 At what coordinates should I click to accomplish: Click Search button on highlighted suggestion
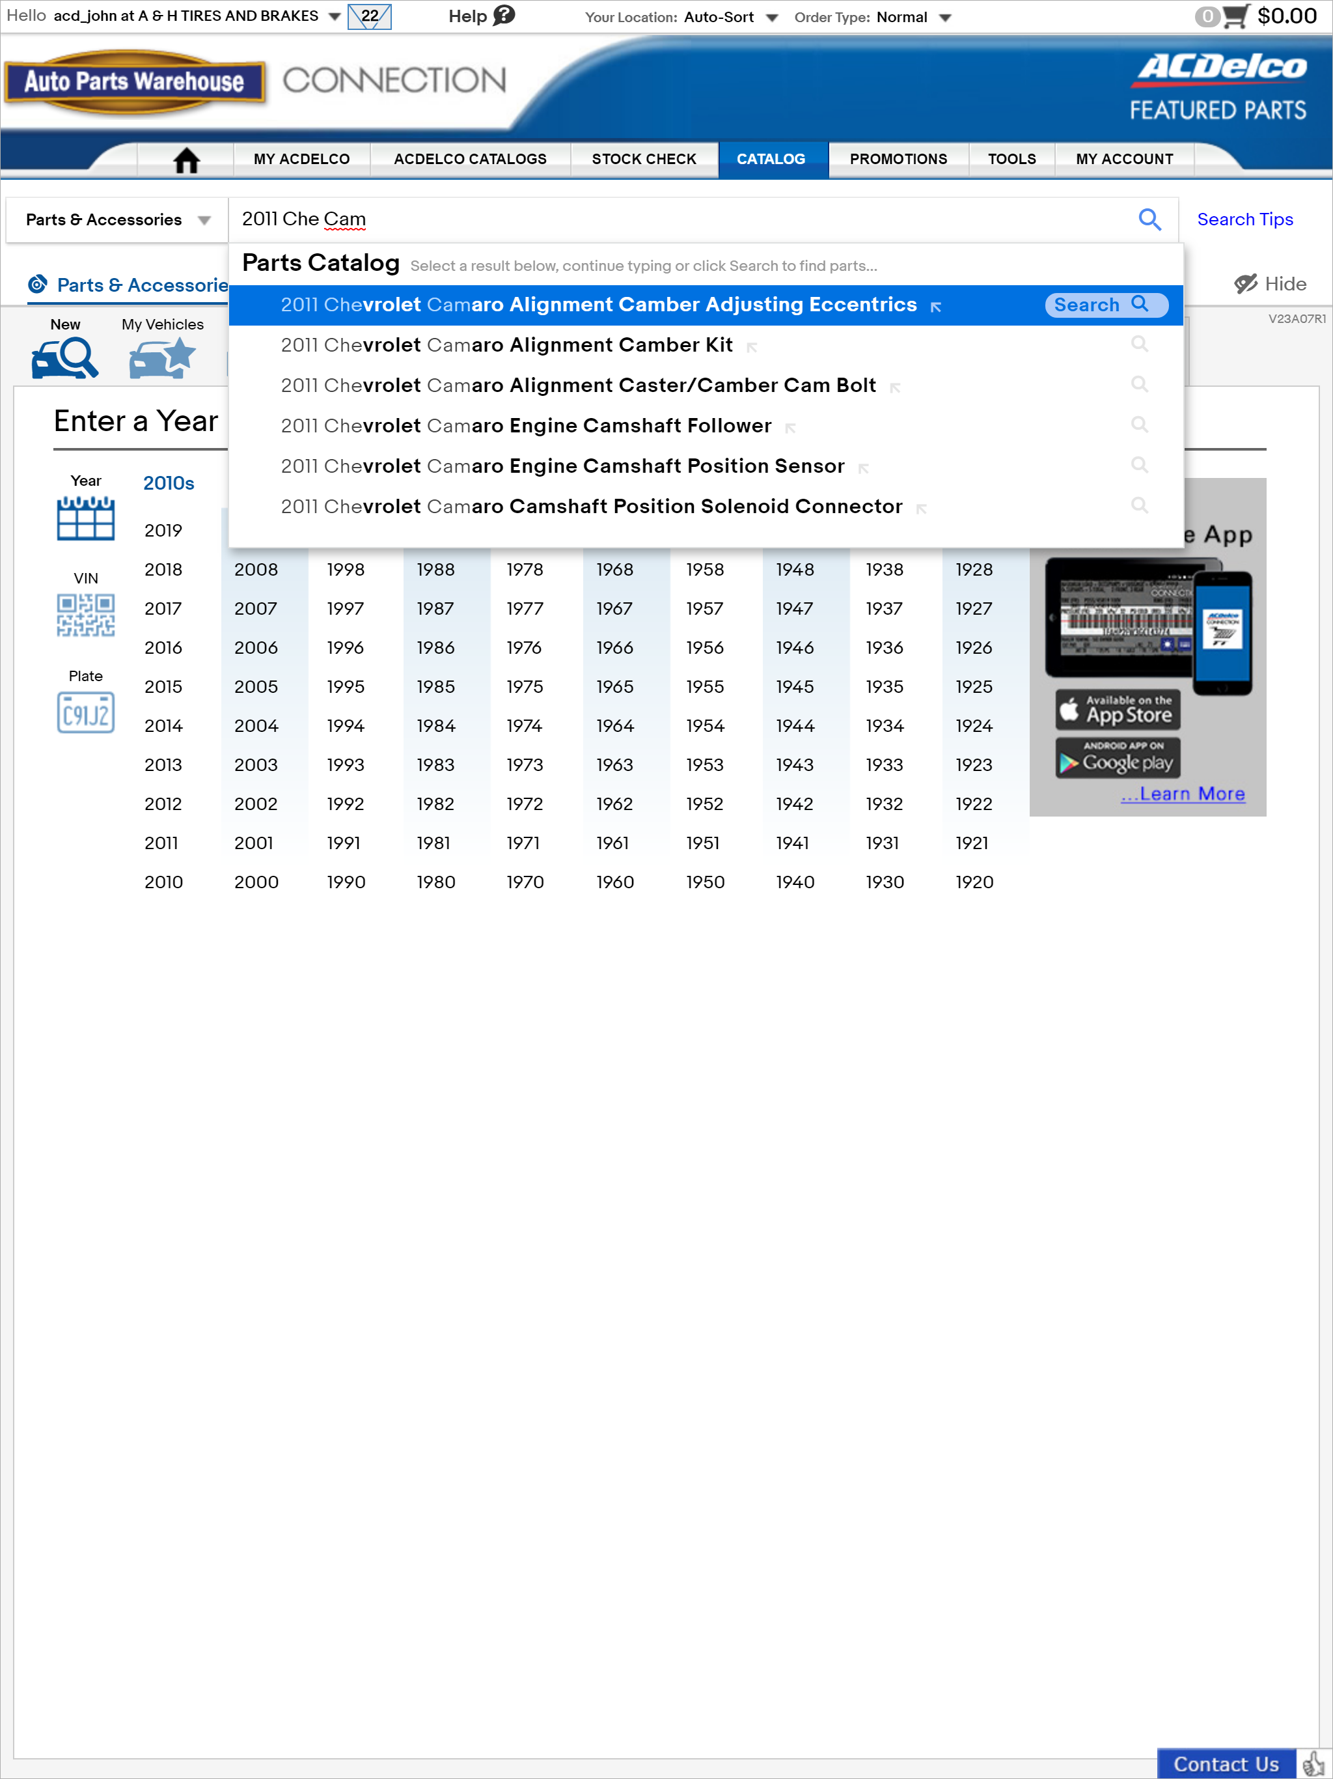click(1106, 305)
